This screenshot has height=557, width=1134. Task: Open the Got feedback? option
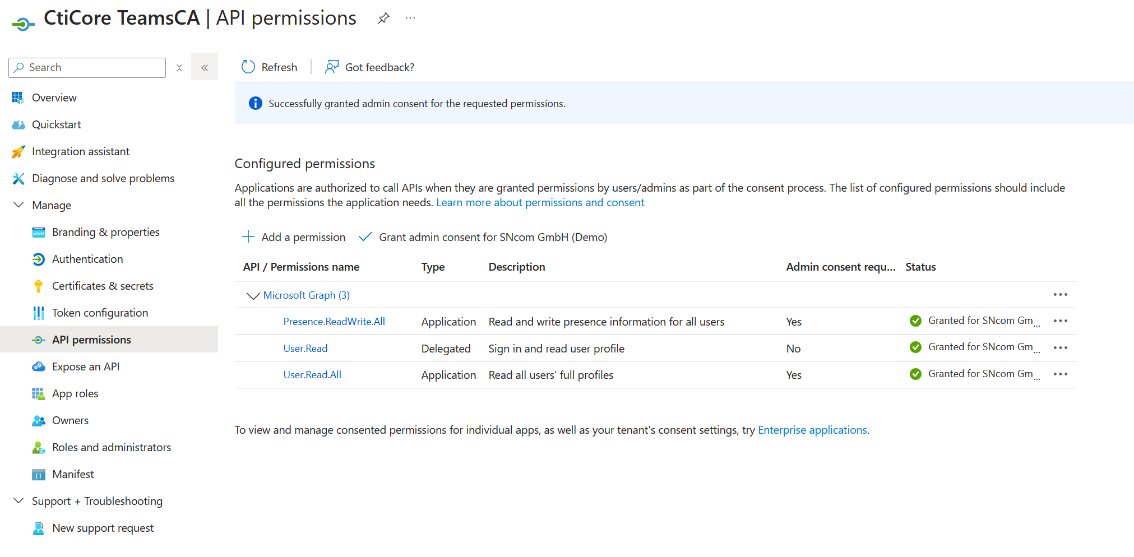370,67
